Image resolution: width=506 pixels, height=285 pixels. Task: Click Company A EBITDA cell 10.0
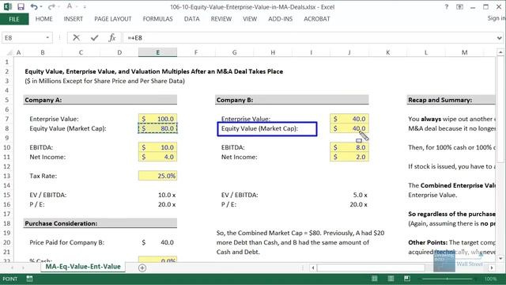pos(157,147)
